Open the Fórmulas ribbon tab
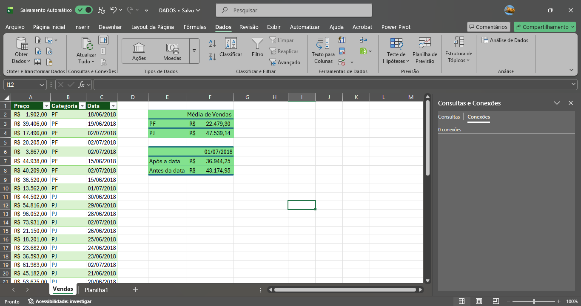The width and height of the screenshot is (581, 306). click(x=195, y=27)
